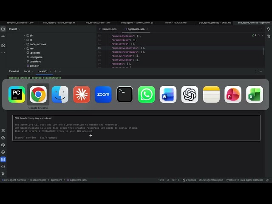Open Python 3.12 interpreter selector
This screenshot has height=204, width=272.
point(244,180)
